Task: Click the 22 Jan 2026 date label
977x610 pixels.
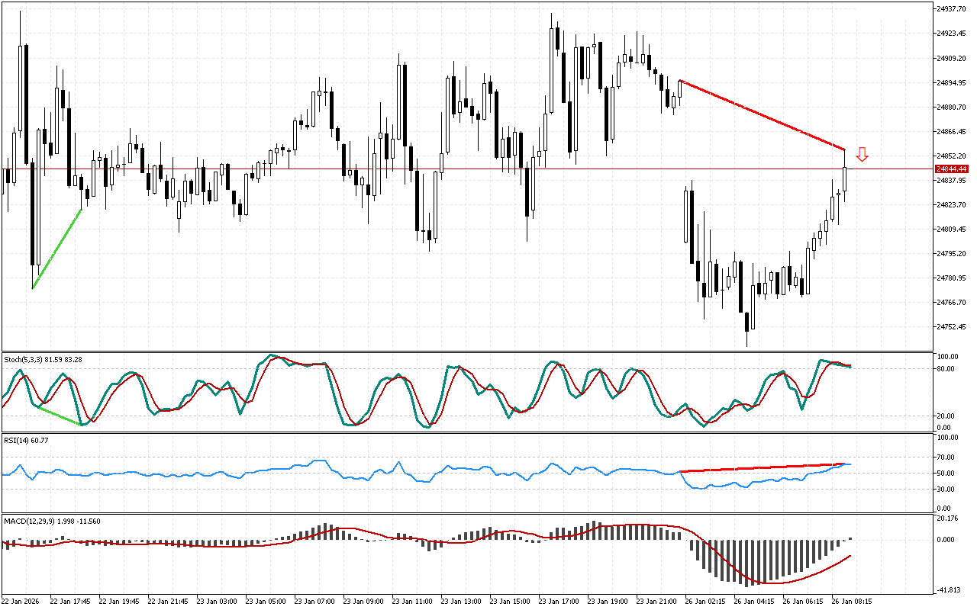Action: (22, 601)
